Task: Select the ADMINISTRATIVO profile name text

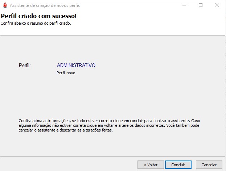Action: (x=76, y=65)
